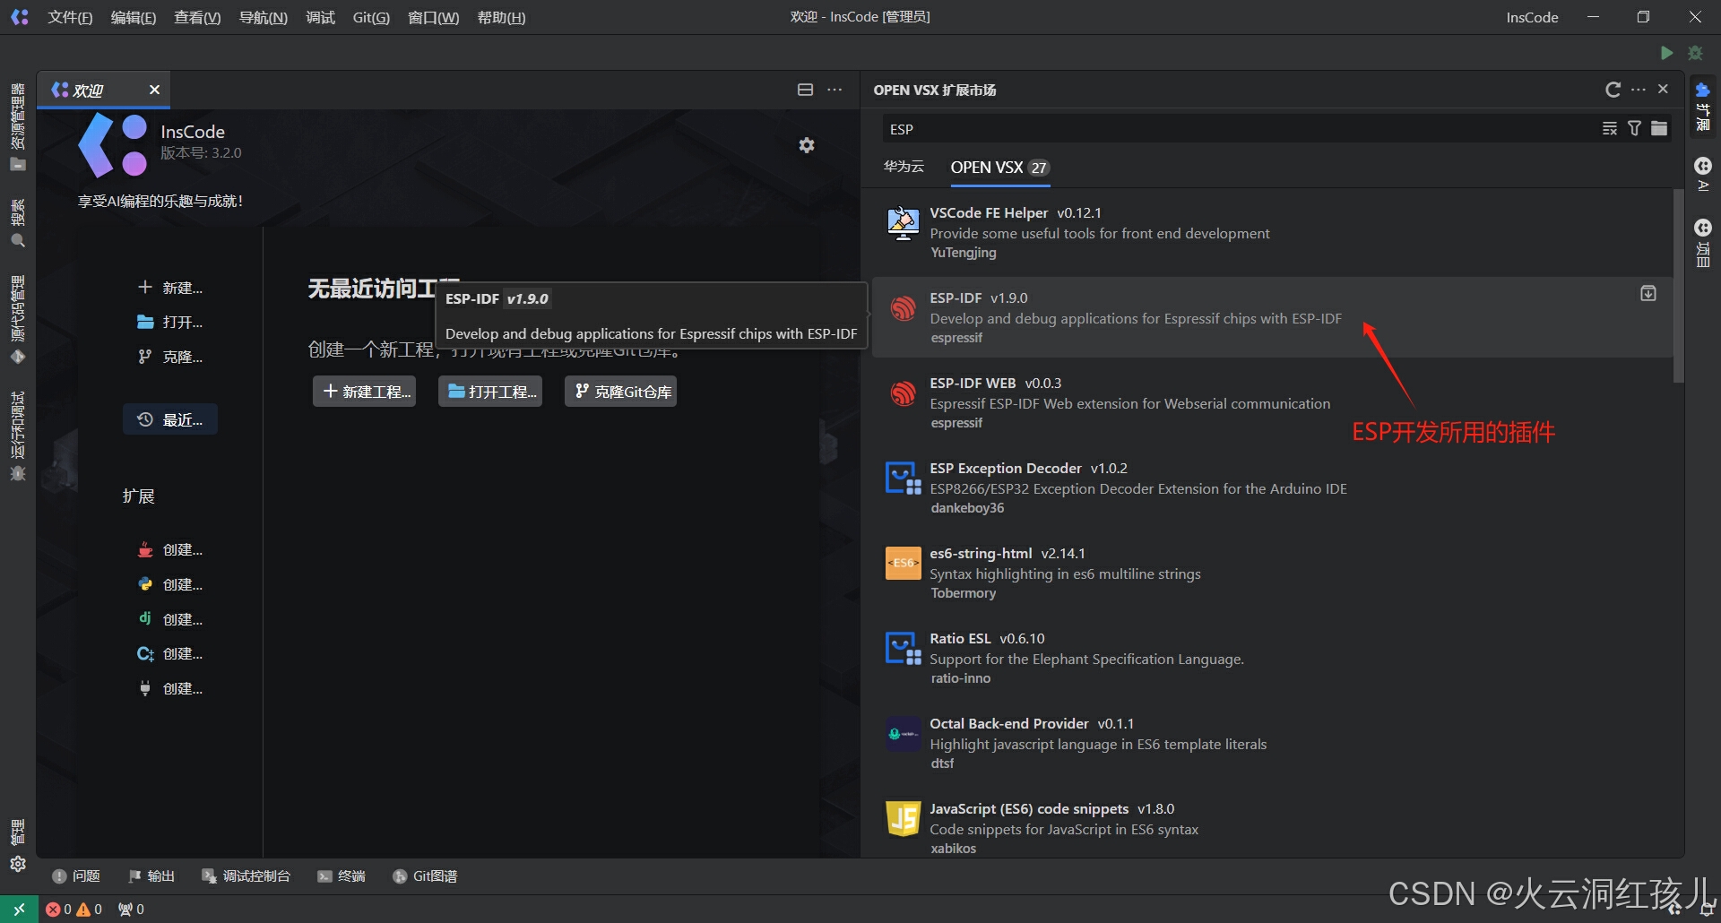Viewport: 1721px width, 923px height.
Task: Click the 克隆Git仓库 button
Action: point(621,392)
